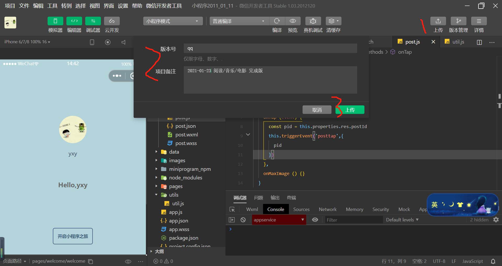The image size is (502, 266).
Task: Switch to the post.js editor tab
Action: [x=412, y=42]
